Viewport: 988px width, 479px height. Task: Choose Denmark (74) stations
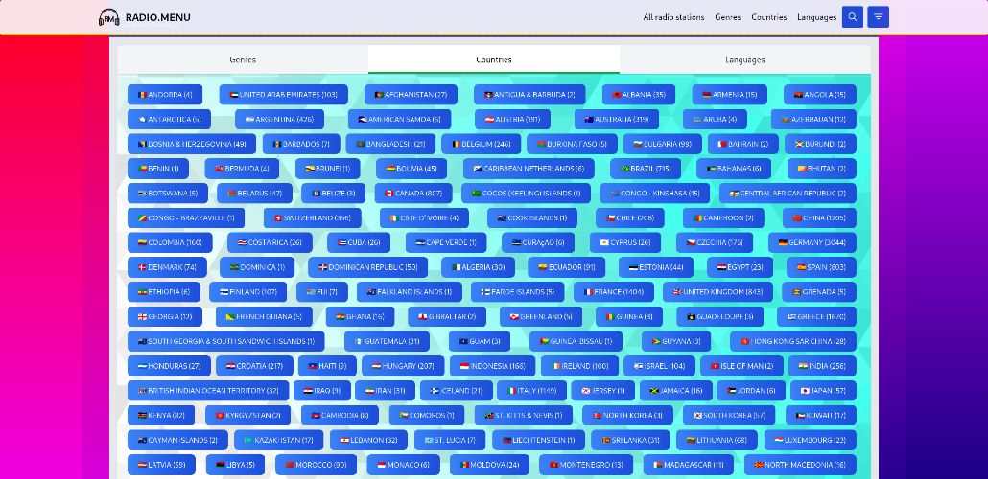click(167, 267)
